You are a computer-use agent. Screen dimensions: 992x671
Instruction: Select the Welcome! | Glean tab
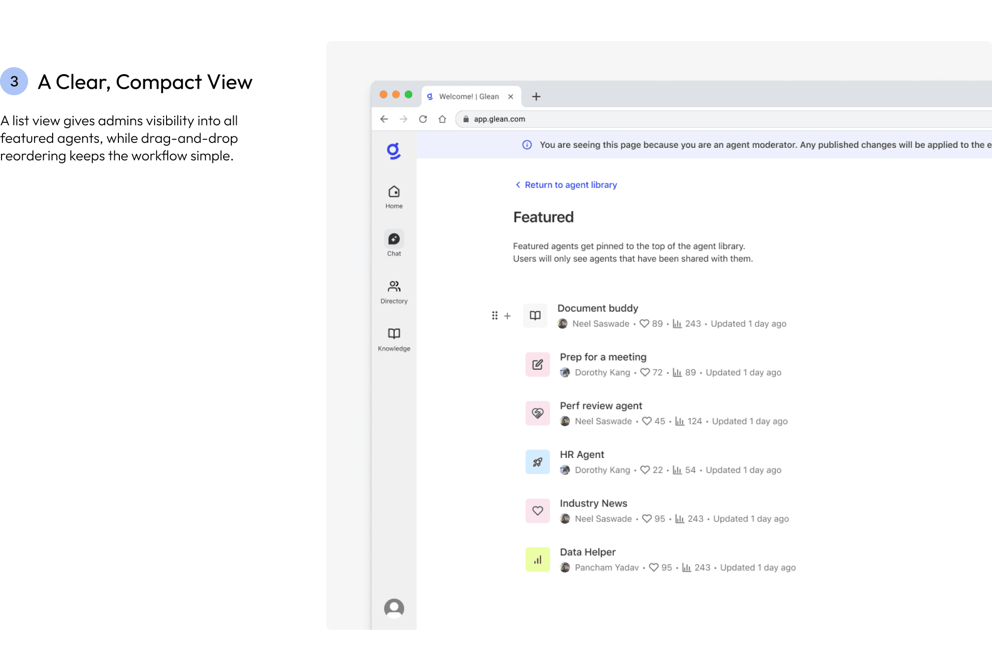click(x=468, y=96)
